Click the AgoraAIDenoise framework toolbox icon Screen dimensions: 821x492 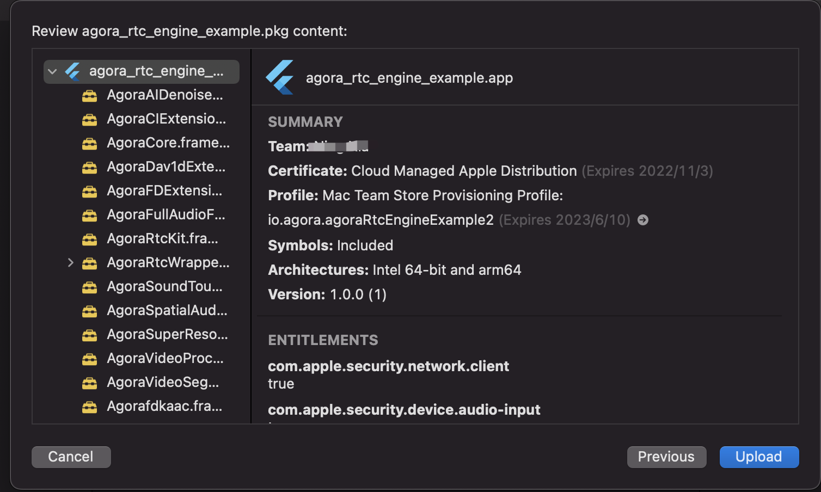tap(89, 96)
